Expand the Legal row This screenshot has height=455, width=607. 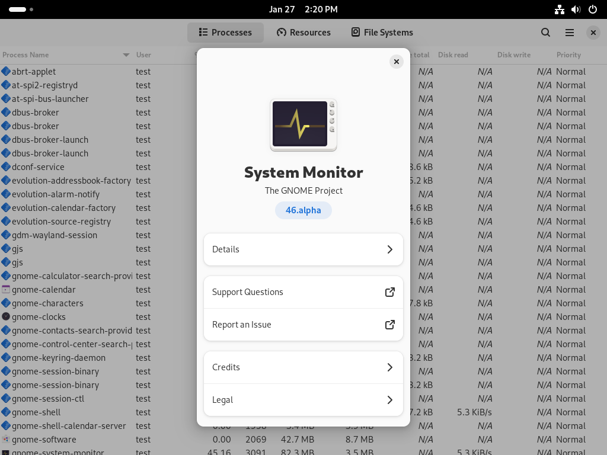[303, 400]
